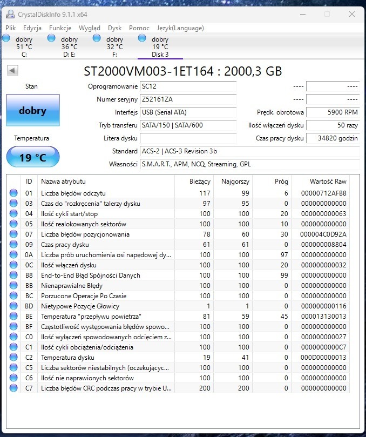
Task: Click status orb for C2 Temperatura dysku
Action: 13,357
